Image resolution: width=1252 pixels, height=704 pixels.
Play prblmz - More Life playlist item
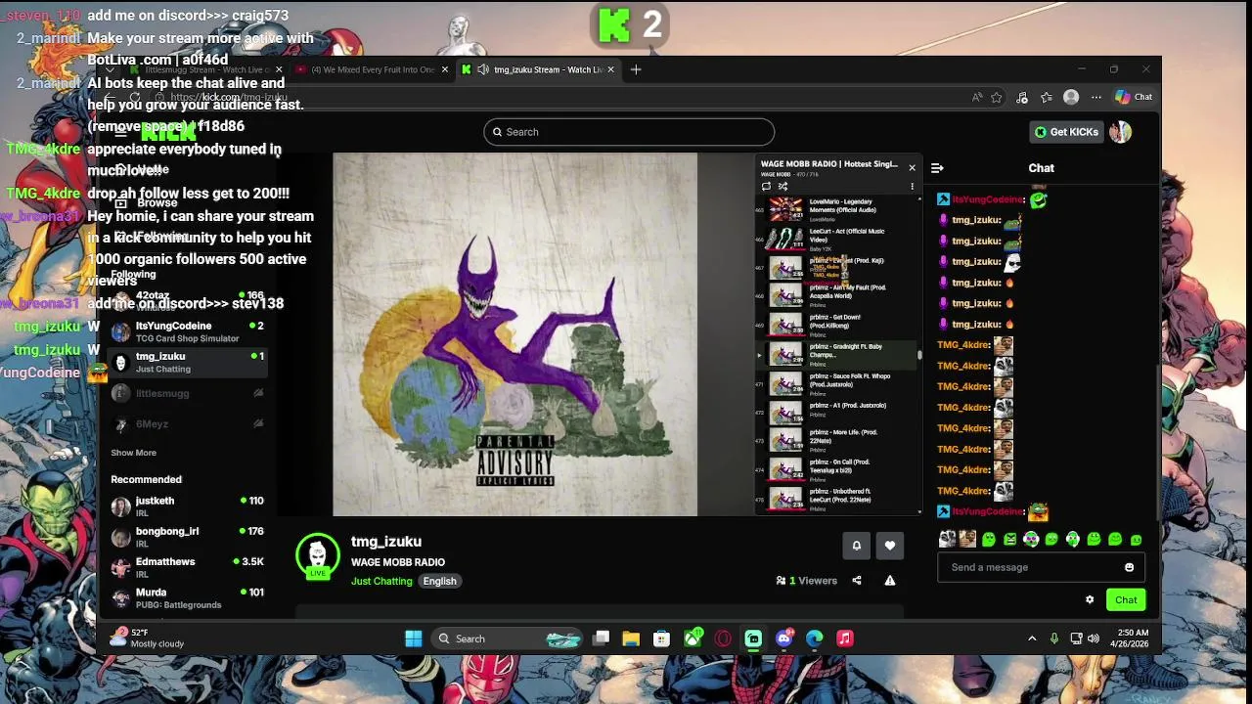coord(838,440)
